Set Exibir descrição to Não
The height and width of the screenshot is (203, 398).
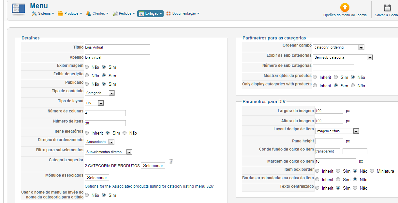[x=87, y=76]
